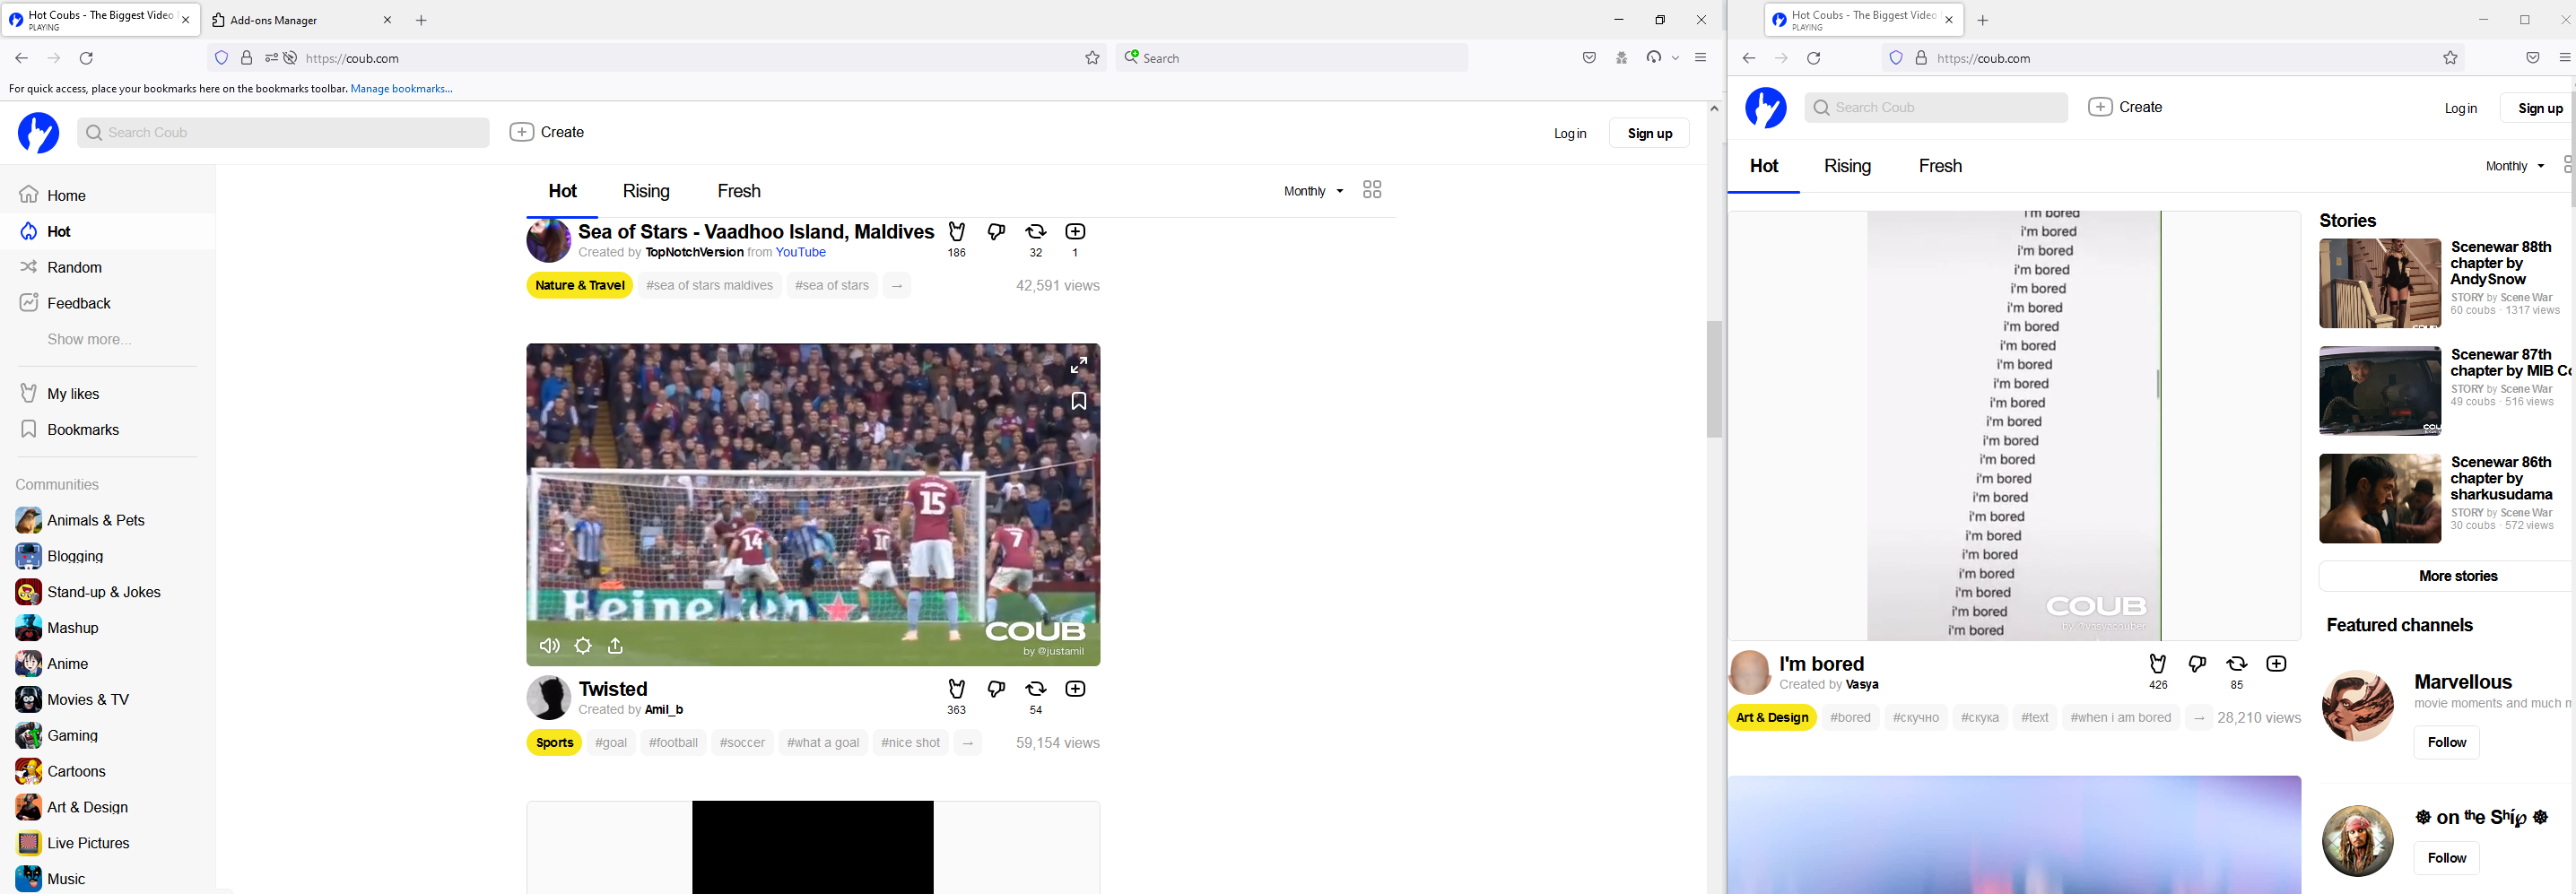This screenshot has width=2576, height=894.
Task: Select the Gaming community
Action: click(73, 735)
